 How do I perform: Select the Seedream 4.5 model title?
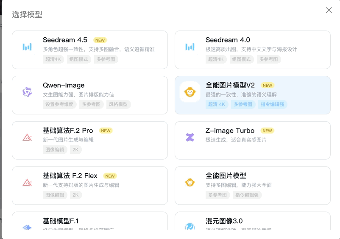[x=65, y=40]
